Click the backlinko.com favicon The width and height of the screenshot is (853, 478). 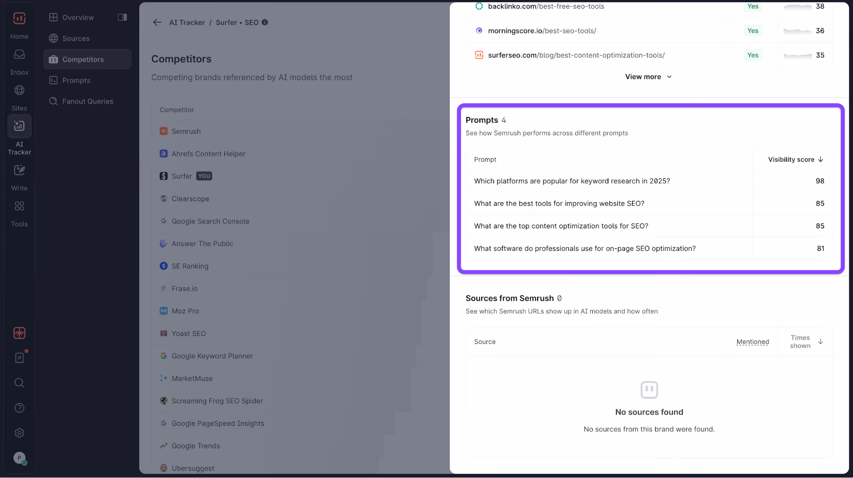(x=479, y=6)
